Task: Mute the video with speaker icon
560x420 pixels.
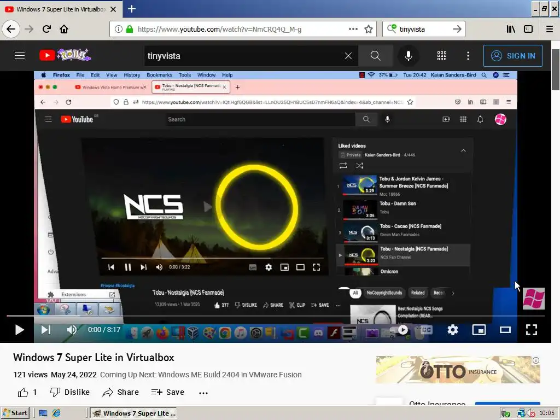Action: pyautogui.click(x=72, y=330)
